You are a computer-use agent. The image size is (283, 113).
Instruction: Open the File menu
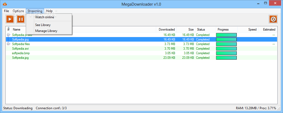click(6, 11)
